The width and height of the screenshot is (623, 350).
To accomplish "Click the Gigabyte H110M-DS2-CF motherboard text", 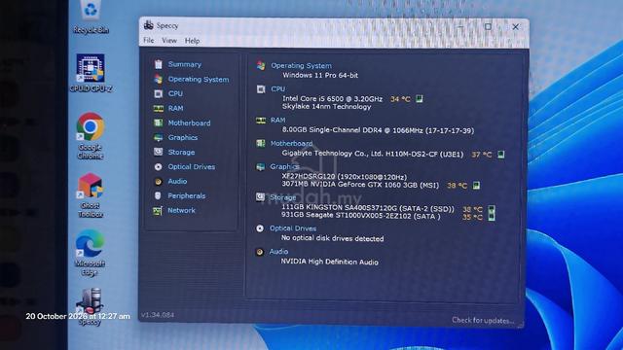I will pos(372,154).
